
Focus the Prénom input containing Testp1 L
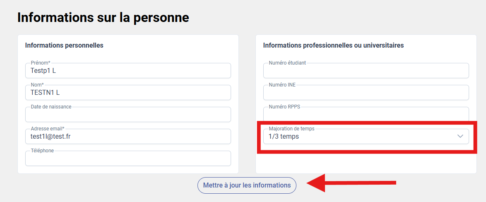[x=128, y=71]
